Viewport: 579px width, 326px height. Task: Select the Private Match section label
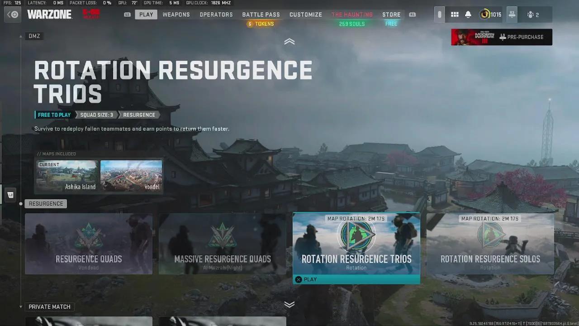49,307
